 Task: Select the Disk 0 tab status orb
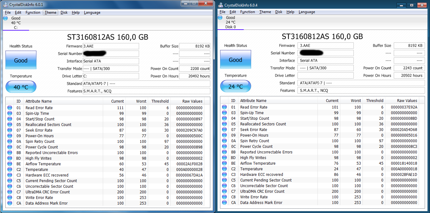(x=220, y=17)
